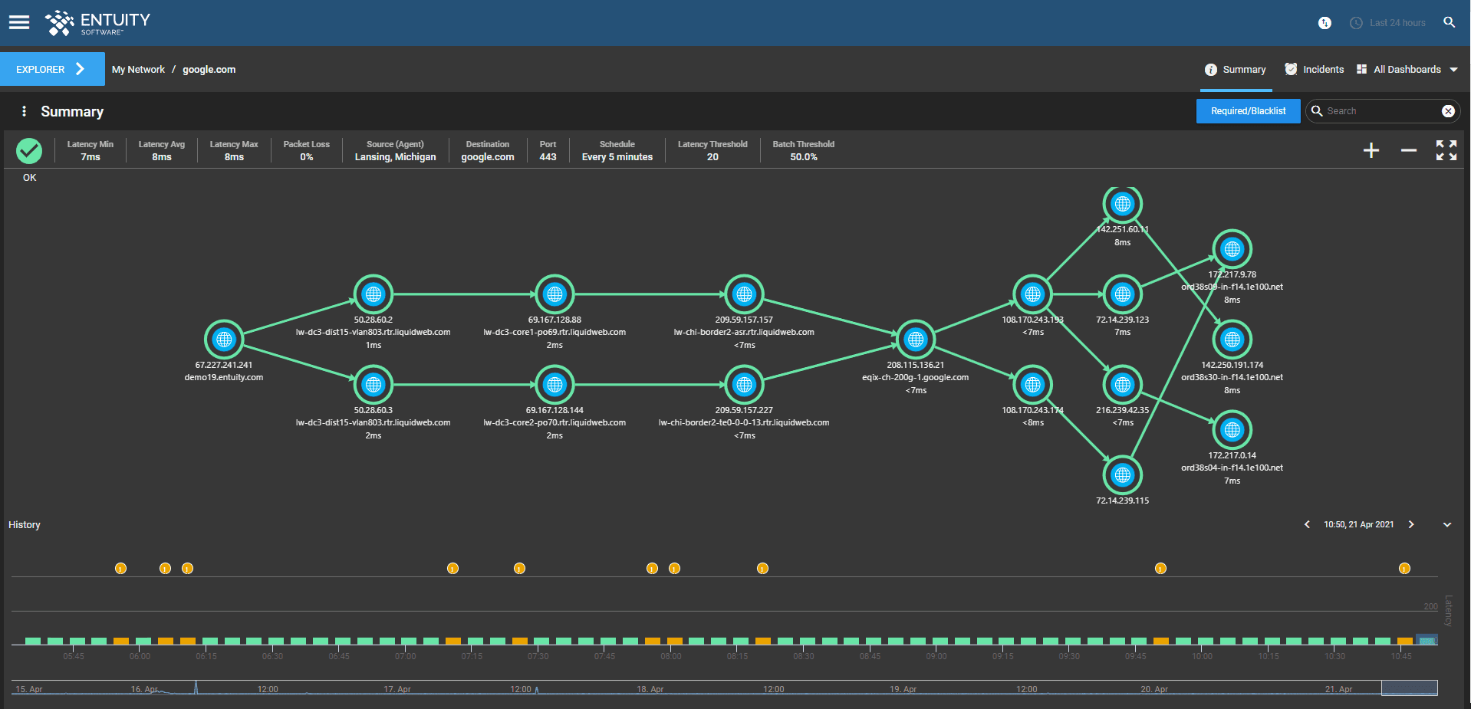The height and width of the screenshot is (709, 1471).
Task: Zoom out of the topology map
Action: tap(1408, 150)
